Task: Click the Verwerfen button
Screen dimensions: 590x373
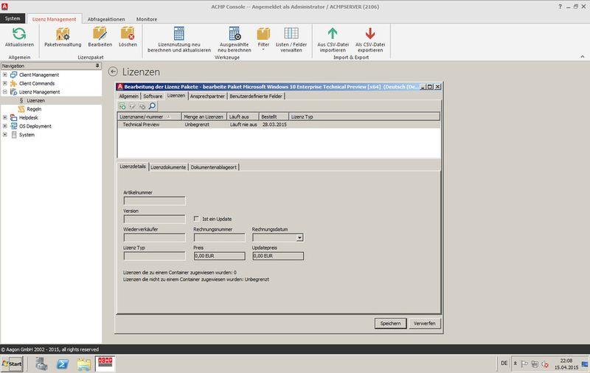Action: (x=424, y=323)
